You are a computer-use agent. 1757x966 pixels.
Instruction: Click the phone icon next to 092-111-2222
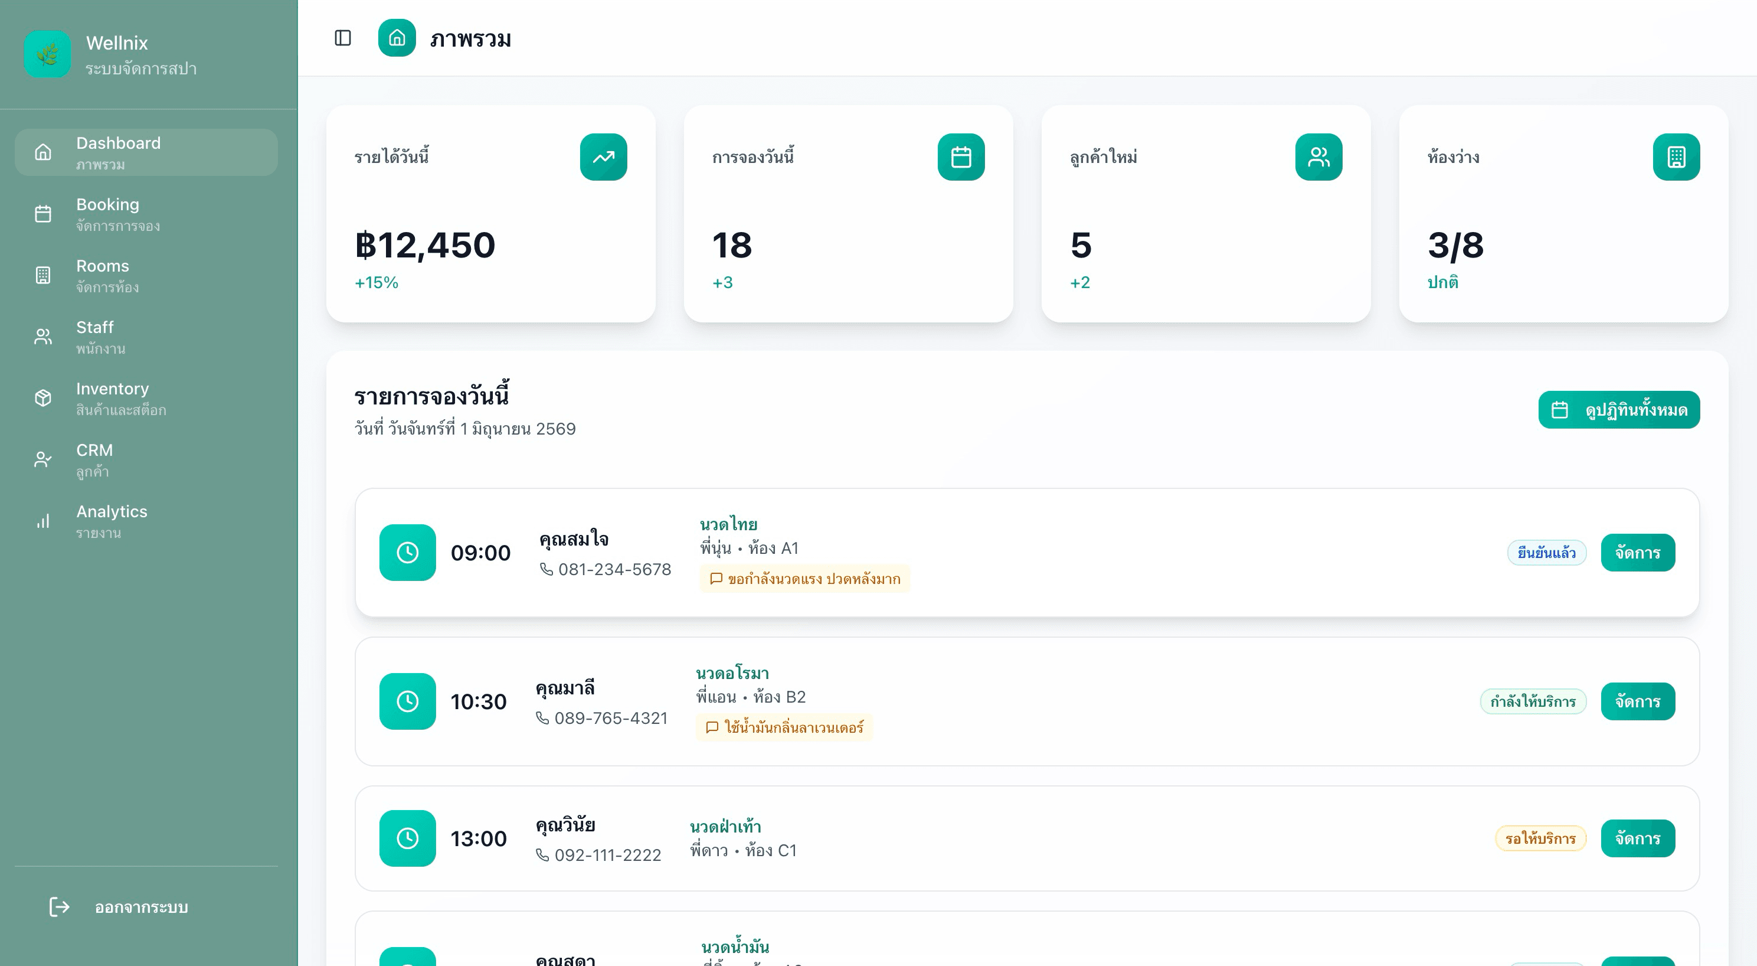pos(542,856)
